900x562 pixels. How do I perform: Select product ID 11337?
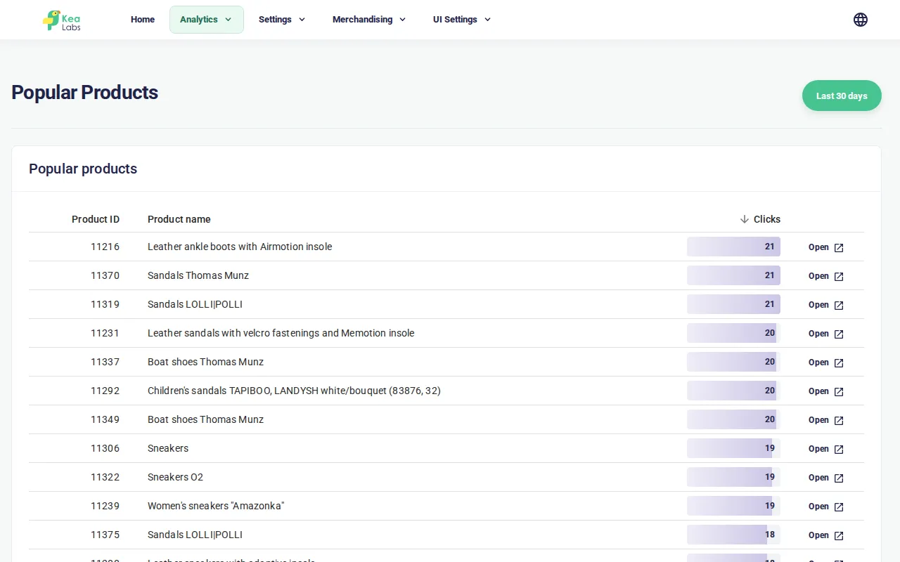pyautogui.click(x=105, y=362)
